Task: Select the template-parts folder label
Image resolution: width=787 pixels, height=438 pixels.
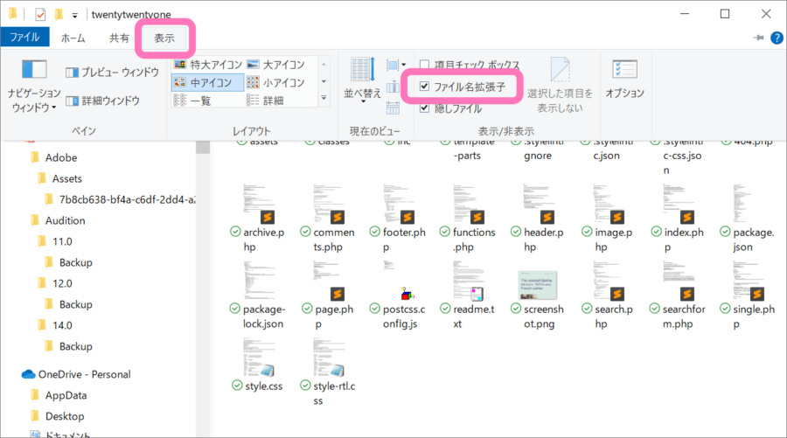Action: click(x=473, y=149)
